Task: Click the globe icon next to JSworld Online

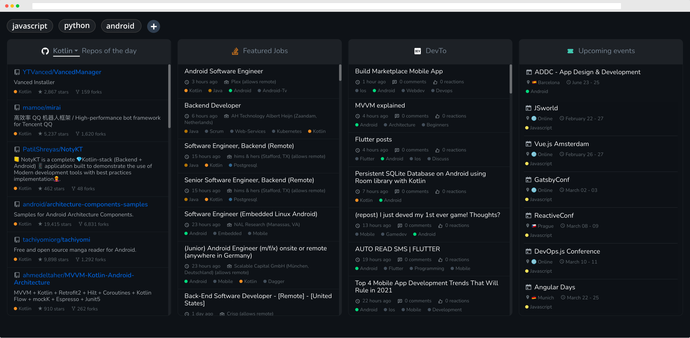Action: tap(534, 118)
